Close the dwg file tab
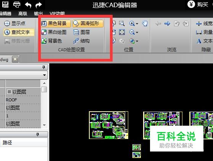Image resolution: width=213 pixels, height=161 pixels. (x=15, y=59)
